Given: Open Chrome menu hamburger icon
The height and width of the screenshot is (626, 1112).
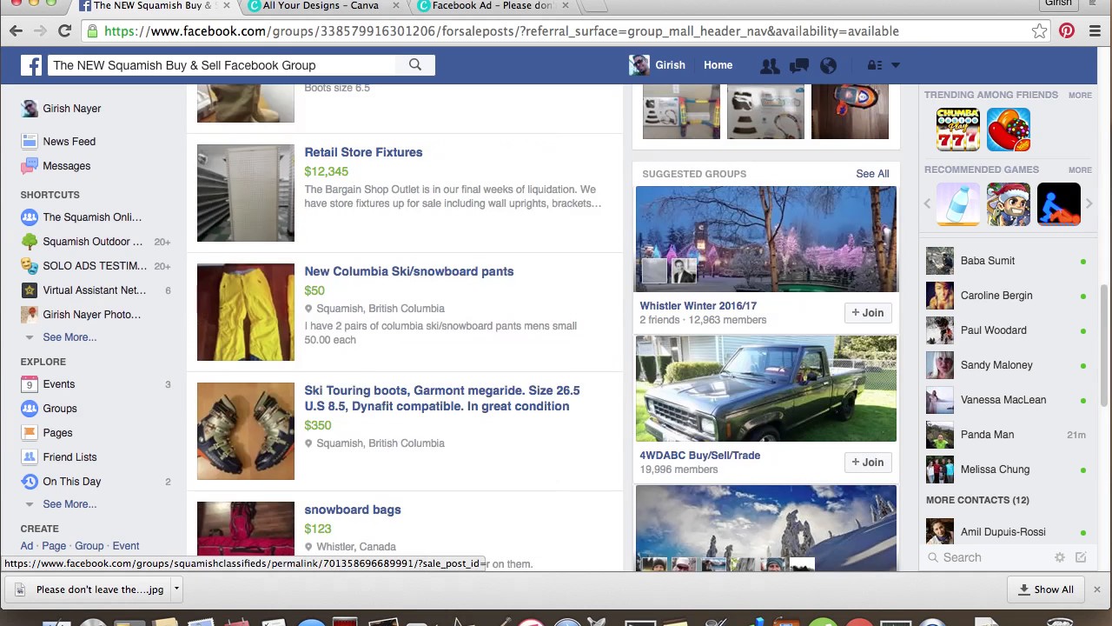Looking at the screenshot, I should click(x=1095, y=31).
